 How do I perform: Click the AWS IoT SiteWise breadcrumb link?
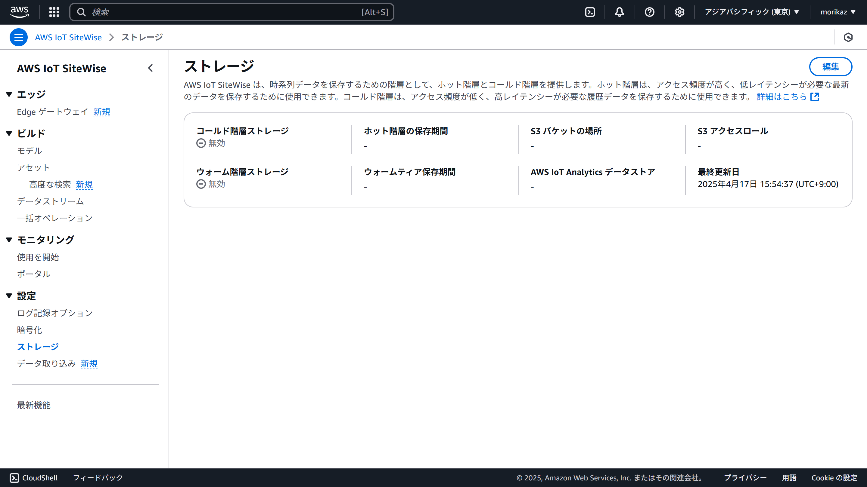point(68,37)
